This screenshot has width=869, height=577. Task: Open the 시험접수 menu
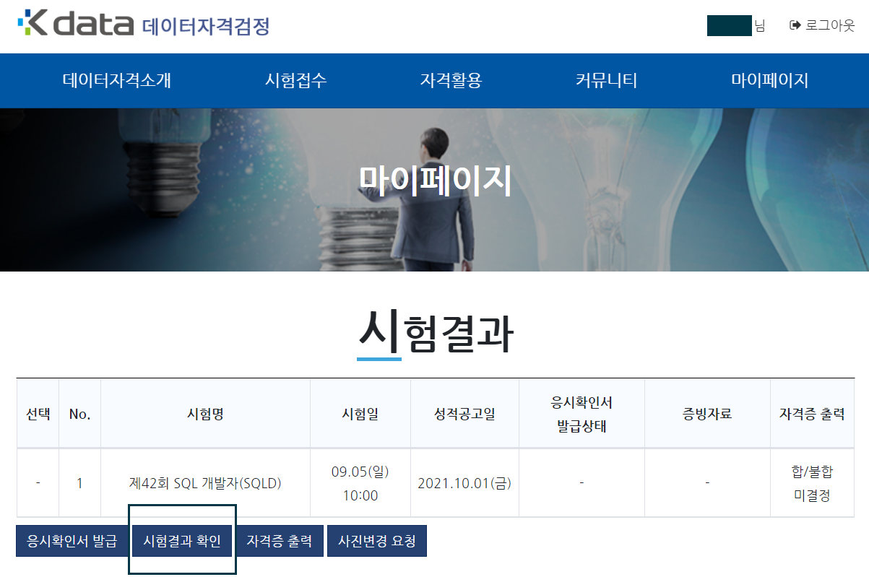click(297, 81)
